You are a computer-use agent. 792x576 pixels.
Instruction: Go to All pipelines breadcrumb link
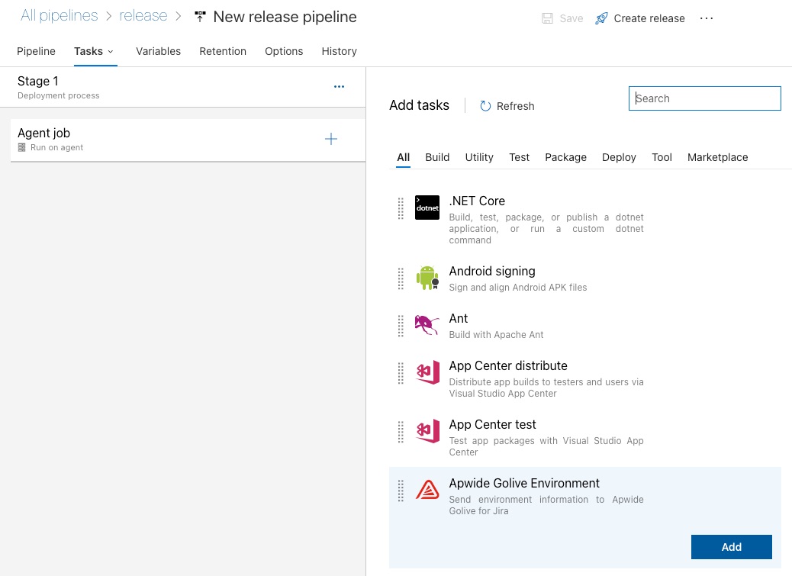tap(59, 16)
